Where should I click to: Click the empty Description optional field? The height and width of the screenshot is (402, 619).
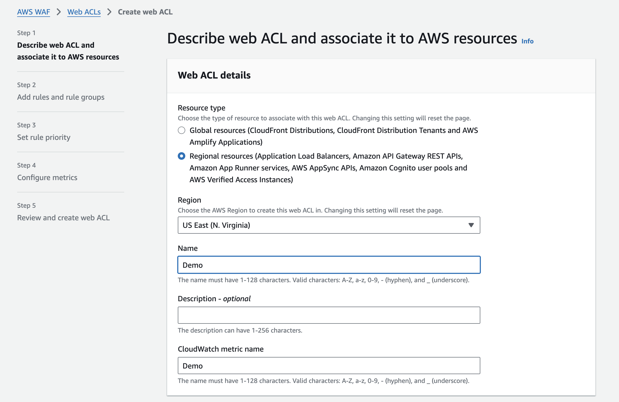[x=329, y=315]
